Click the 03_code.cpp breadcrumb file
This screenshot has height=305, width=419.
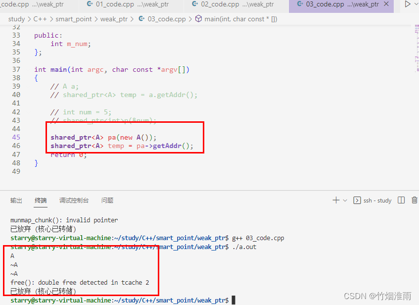point(167,19)
